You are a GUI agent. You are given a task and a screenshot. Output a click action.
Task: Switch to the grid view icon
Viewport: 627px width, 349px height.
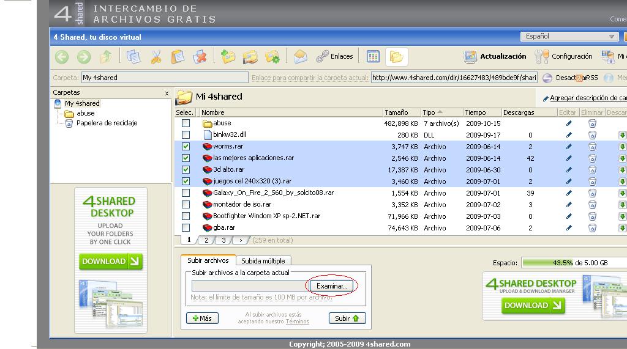373,57
